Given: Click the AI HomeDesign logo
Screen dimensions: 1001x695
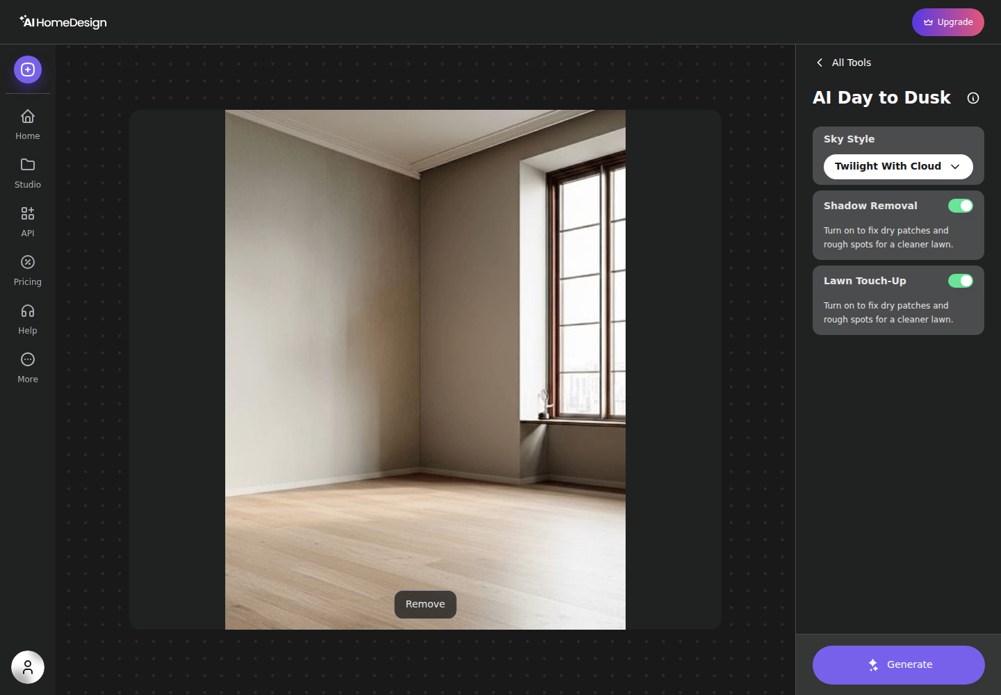Looking at the screenshot, I should click(x=63, y=22).
